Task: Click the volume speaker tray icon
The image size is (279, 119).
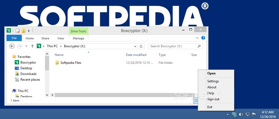Action: [x=241, y=114]
